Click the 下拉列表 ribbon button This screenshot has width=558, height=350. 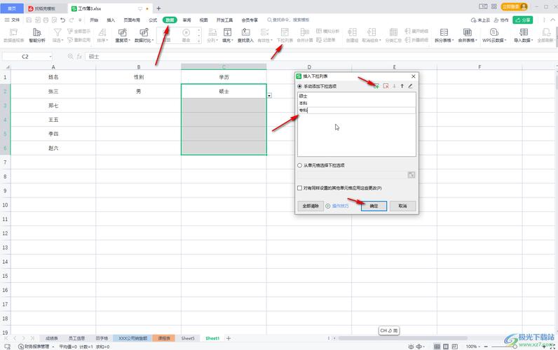tap(285, 35)
